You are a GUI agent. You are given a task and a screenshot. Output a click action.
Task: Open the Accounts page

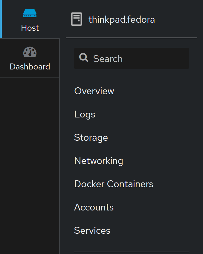[94, 207]
